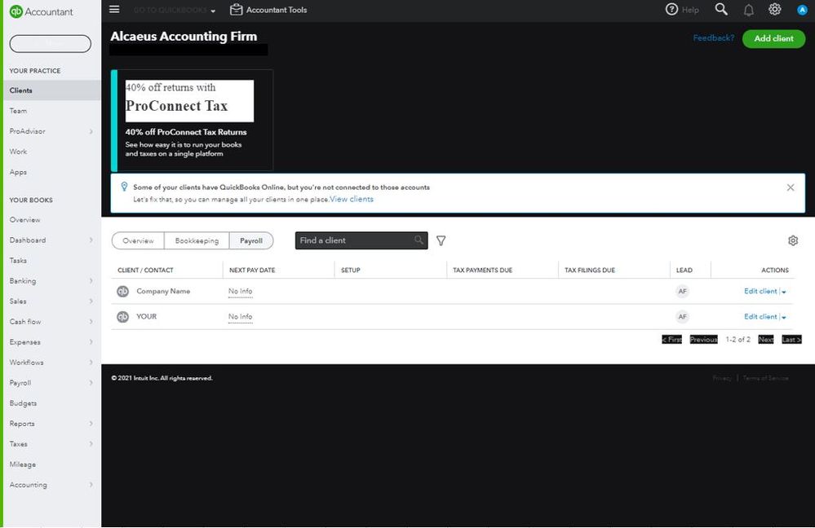Open the top bar settings gear
This screenshot has width=815, height=528.
(774, 9)
